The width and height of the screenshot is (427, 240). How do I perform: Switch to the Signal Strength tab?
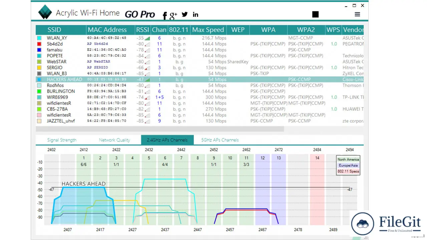point(62,140)
